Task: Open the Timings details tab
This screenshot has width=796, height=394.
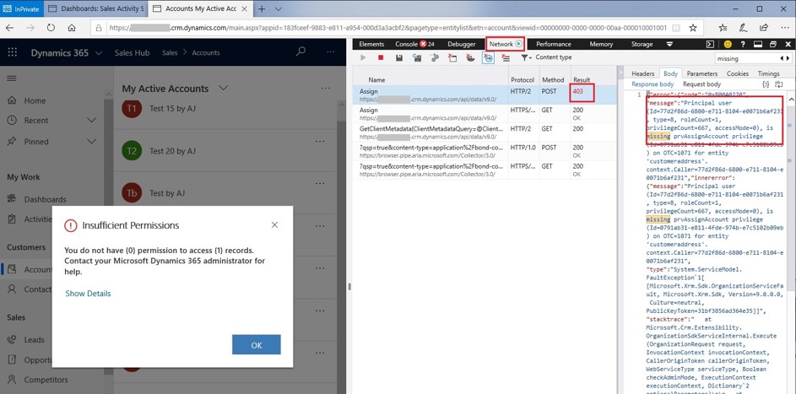Action: [769, 73]
